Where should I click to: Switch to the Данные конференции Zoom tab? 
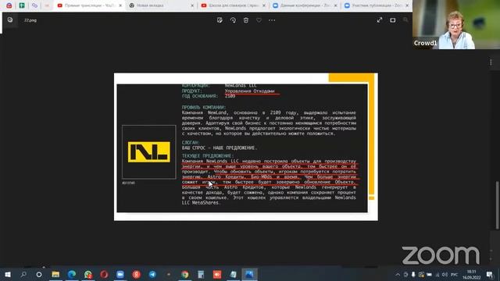pos(305,5)
